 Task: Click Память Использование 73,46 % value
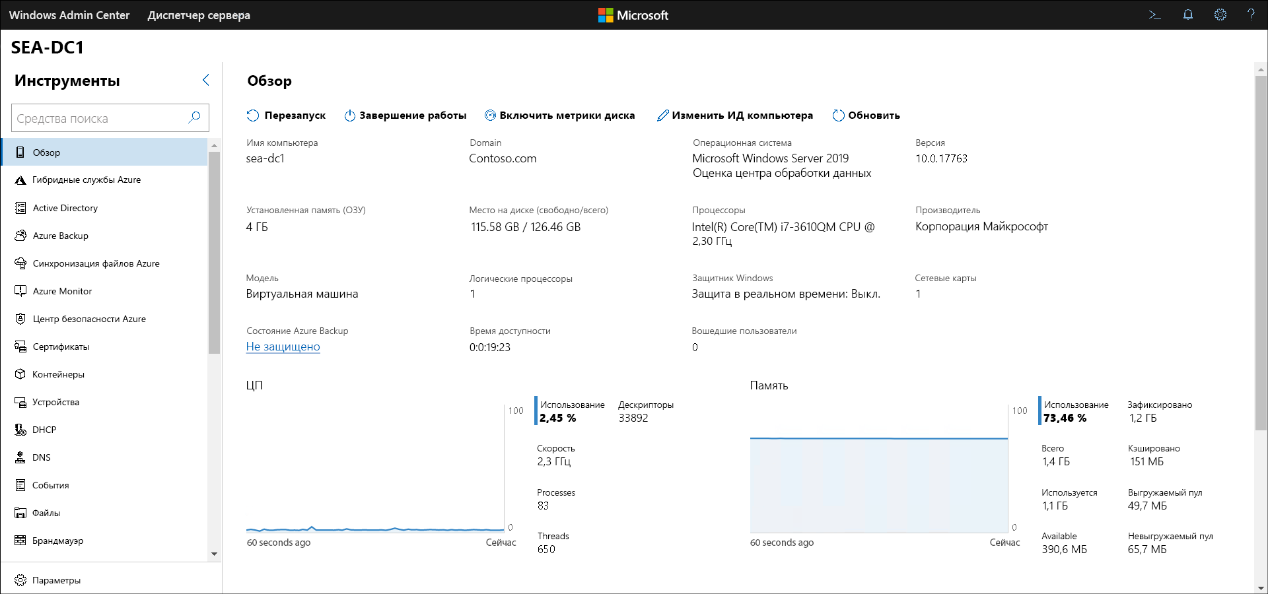tap(1065, 418)
